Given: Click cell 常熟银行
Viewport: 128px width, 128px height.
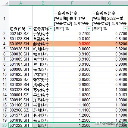Looking at the screenshot, I should click(43, 39).
